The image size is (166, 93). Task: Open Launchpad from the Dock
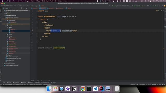pyautogui.click(x=55, y=89)
